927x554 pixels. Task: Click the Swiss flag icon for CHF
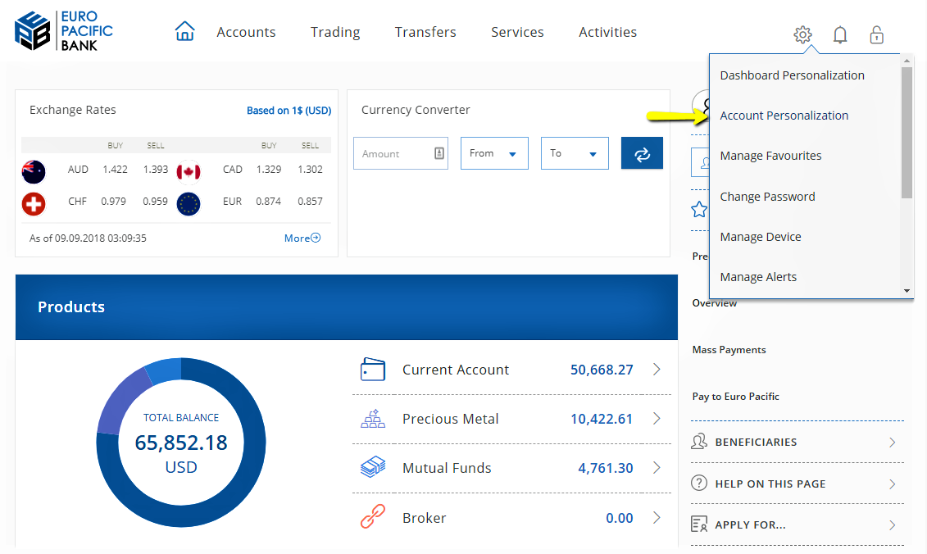point(34,204)
